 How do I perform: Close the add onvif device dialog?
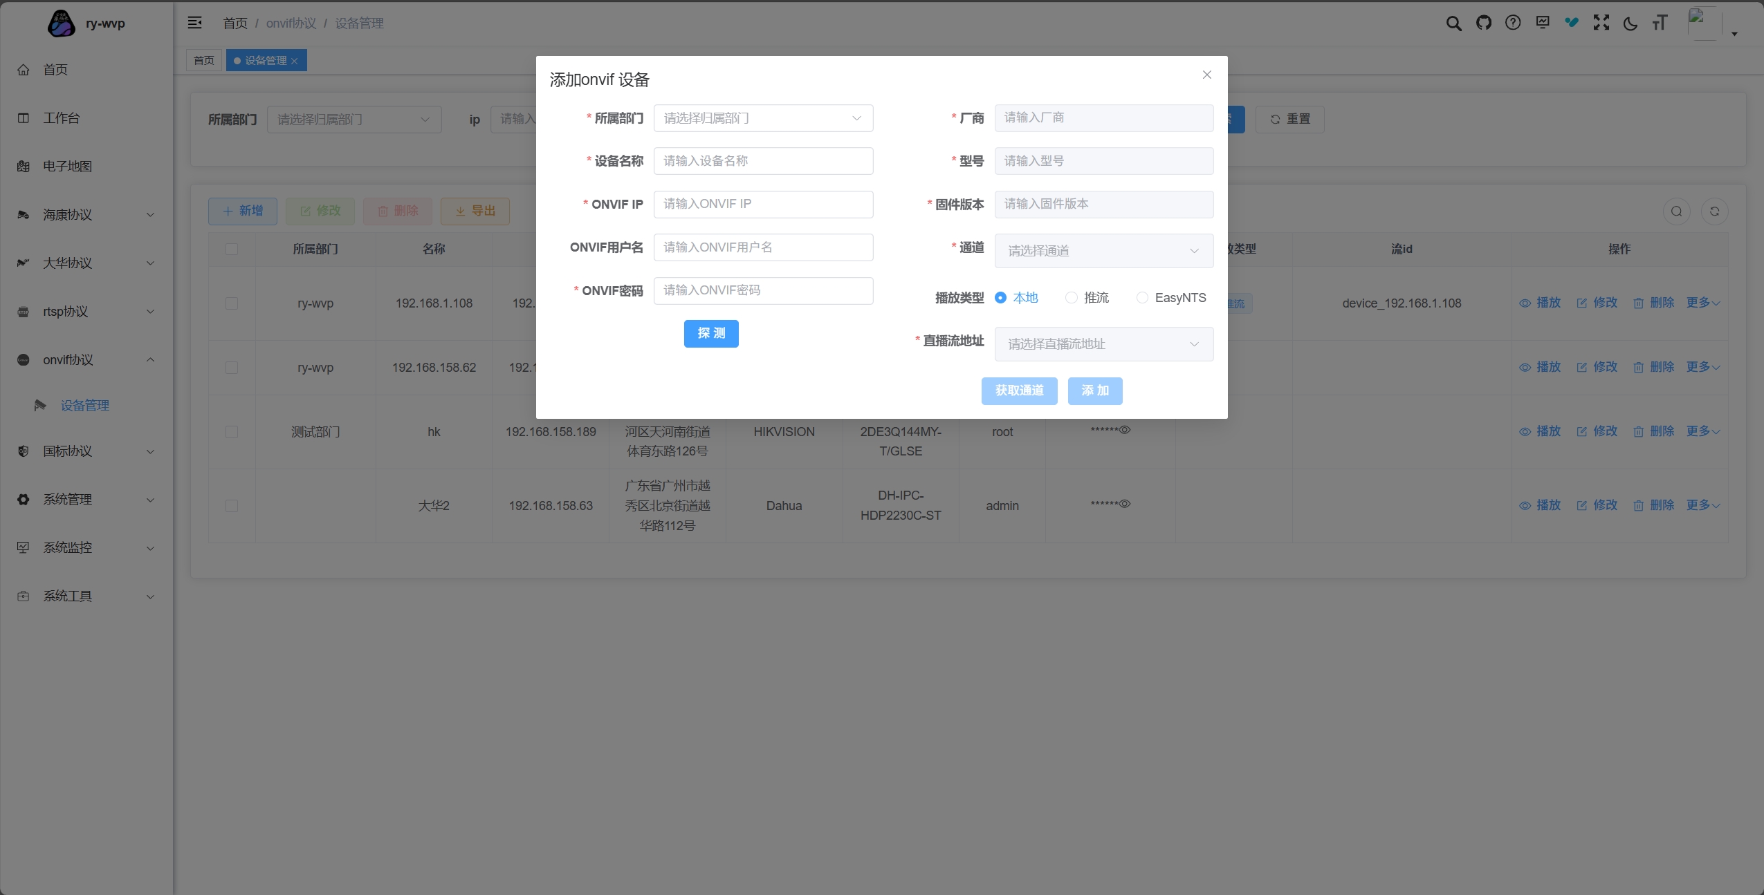(1206, 75)
